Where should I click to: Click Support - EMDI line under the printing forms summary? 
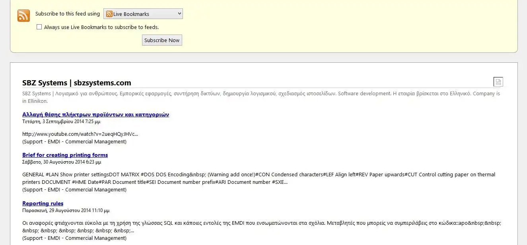click(x=74, y=189)
